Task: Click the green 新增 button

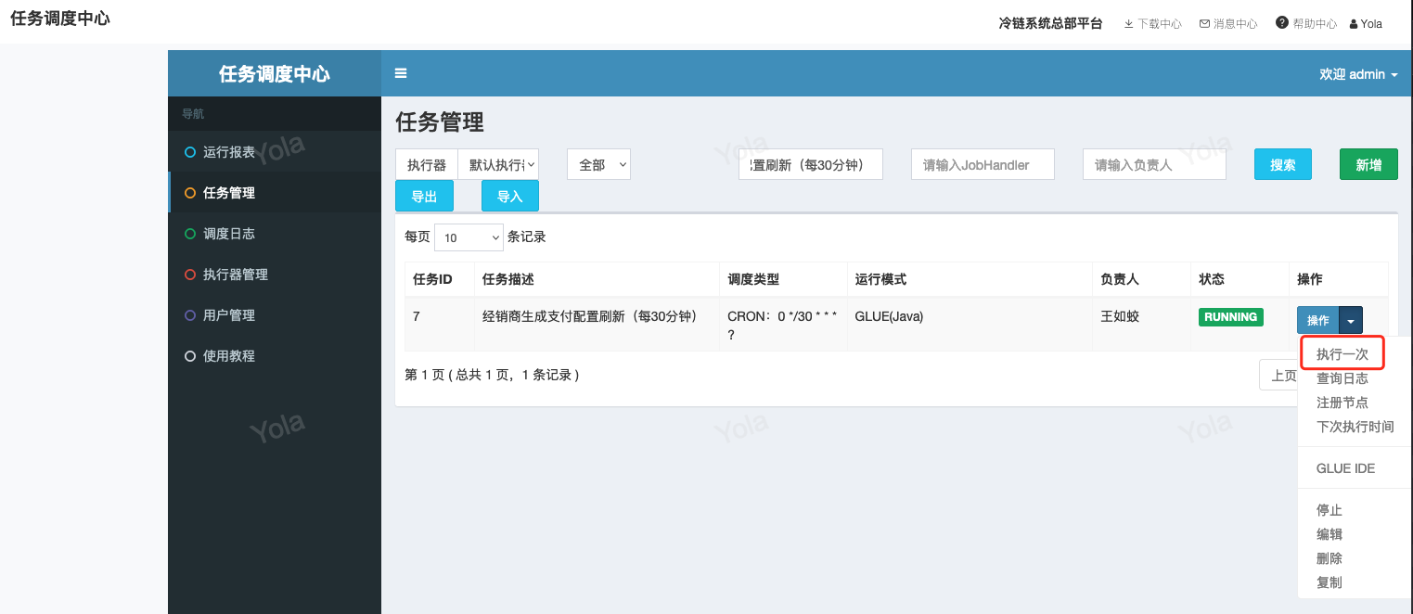Action: [x=1368, y=164]
